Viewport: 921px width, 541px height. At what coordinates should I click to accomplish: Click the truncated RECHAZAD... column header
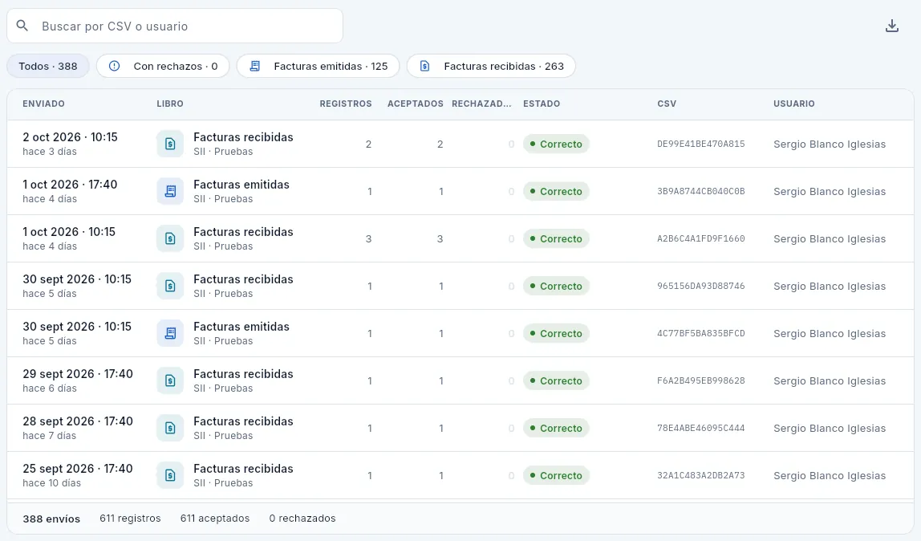coord(481,104)
